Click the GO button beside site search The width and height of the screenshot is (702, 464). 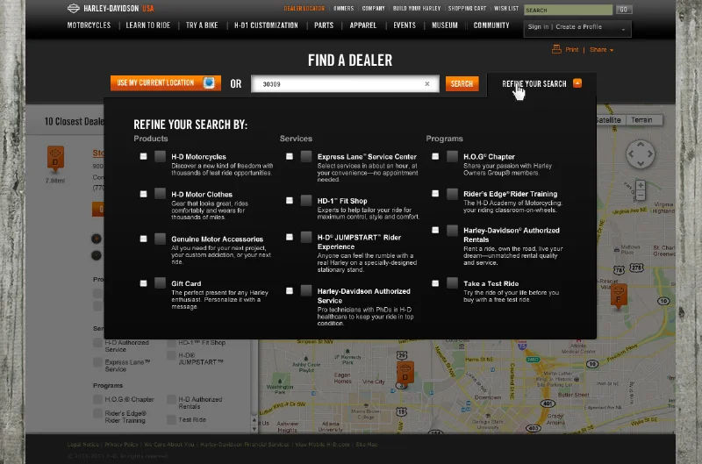coord(624,10)
